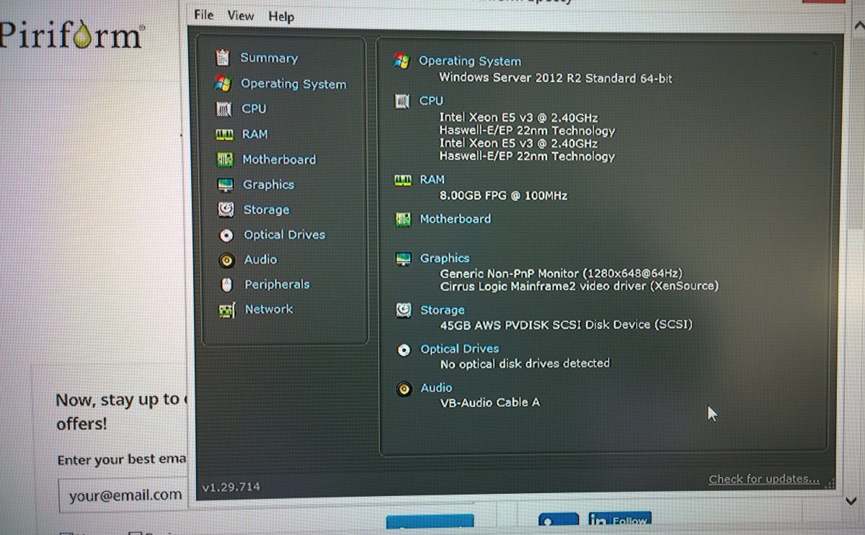
Task: Open the View menu
Action: tap(241, 15)
